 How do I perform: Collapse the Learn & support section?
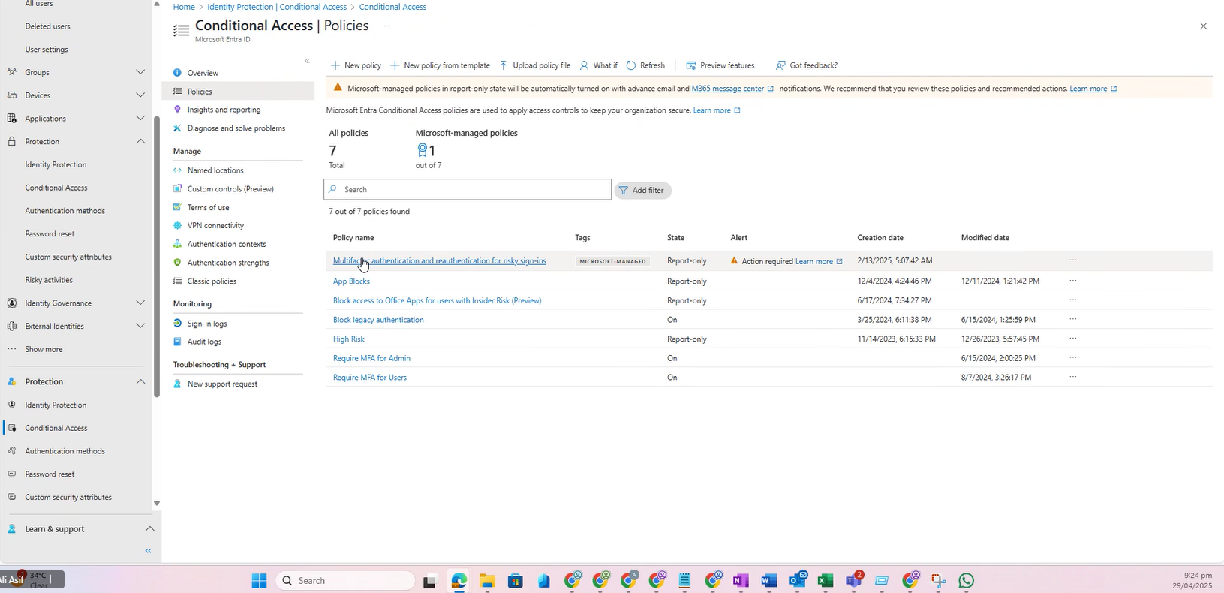(149, 529)
